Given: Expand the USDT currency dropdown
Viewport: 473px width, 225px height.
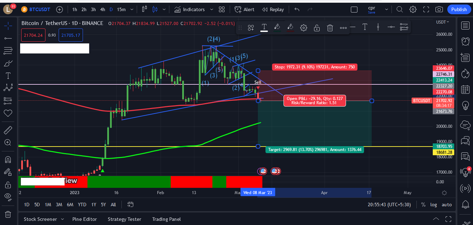Looking at the screenshot, I should pos(443,22).
